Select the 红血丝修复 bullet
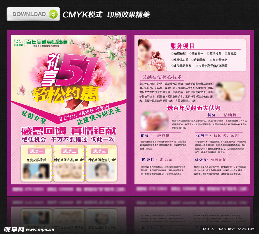 (218, 60)
